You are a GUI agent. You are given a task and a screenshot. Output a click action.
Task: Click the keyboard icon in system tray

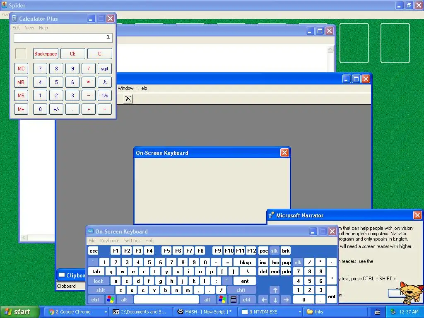point(378,312)
